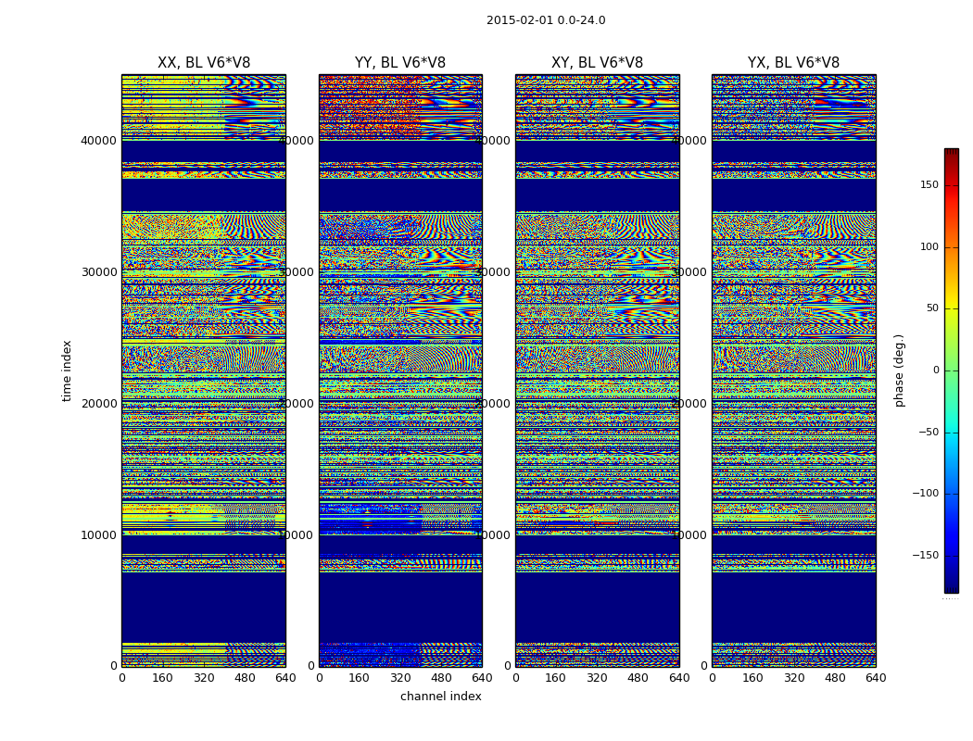Select the XX, BL V6*V8 subplot title

pyautogui.click(x=204, y=63)
